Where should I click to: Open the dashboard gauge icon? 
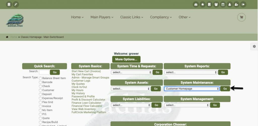(x=196, y=5)
